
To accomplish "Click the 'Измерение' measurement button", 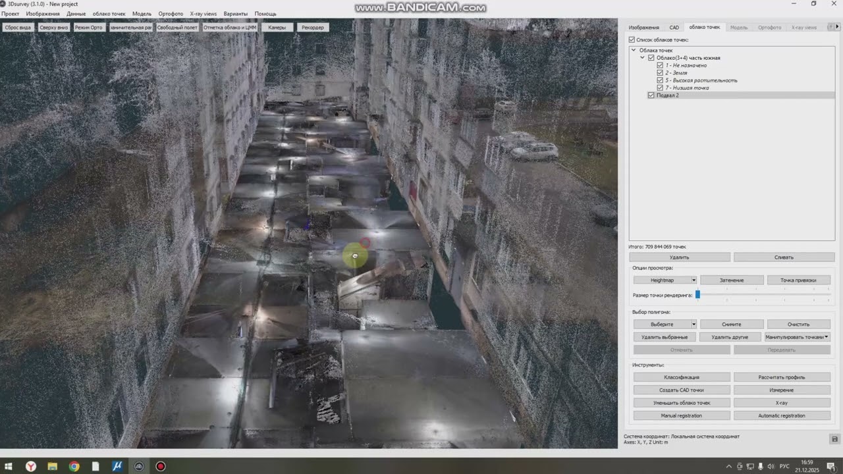I will coord(781,390).
